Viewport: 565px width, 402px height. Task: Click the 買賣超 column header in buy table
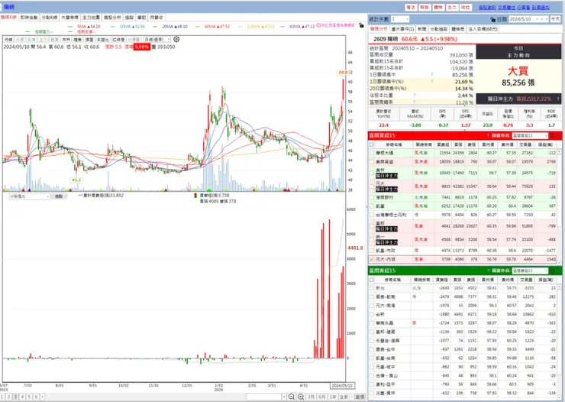442,144
